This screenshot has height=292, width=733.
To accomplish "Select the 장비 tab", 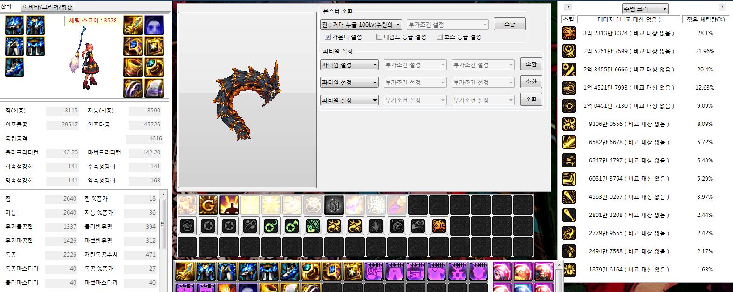I will coord(6,6).
